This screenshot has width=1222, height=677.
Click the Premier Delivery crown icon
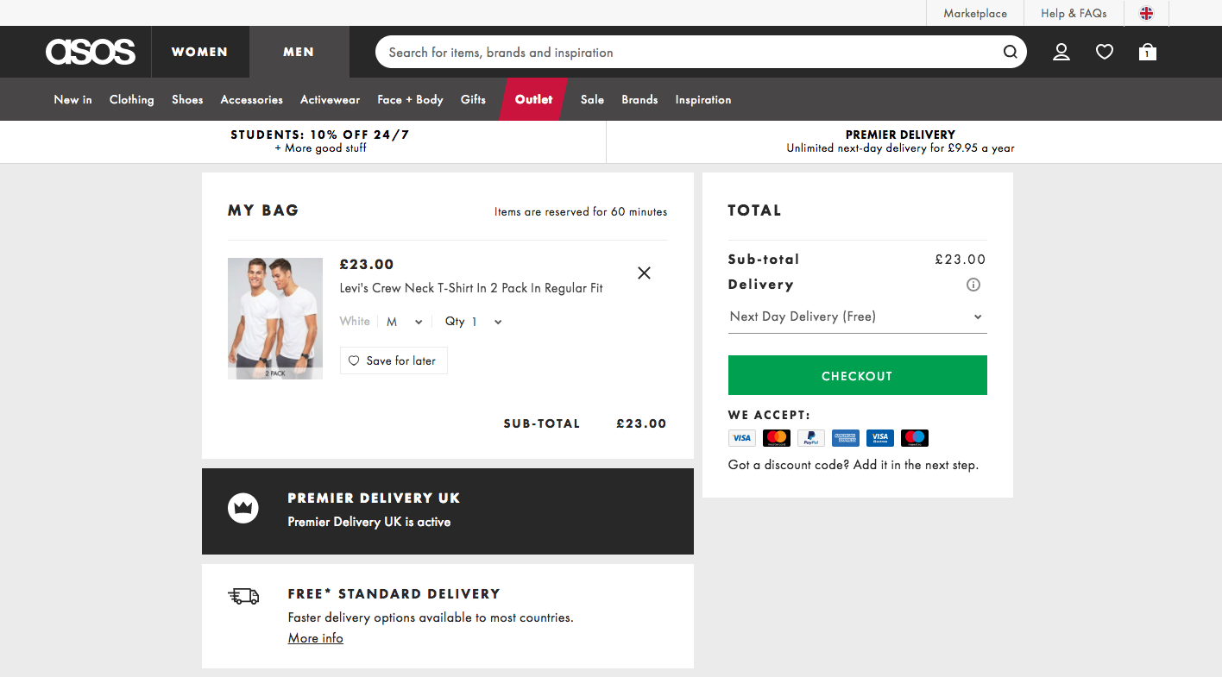243,508
